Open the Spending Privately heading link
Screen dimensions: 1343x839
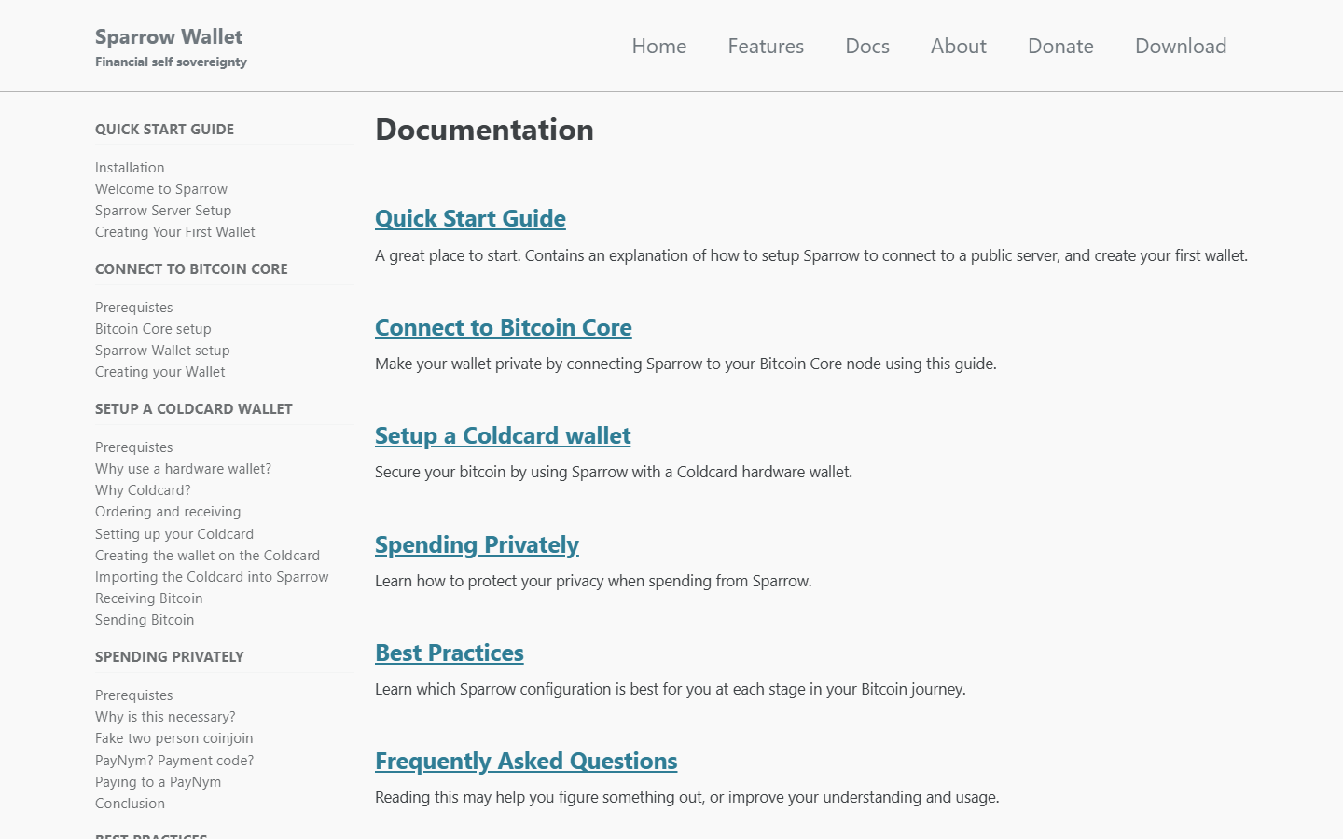[477, 544]
